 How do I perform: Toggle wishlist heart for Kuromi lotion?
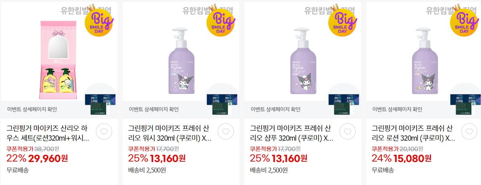(469, 132)
